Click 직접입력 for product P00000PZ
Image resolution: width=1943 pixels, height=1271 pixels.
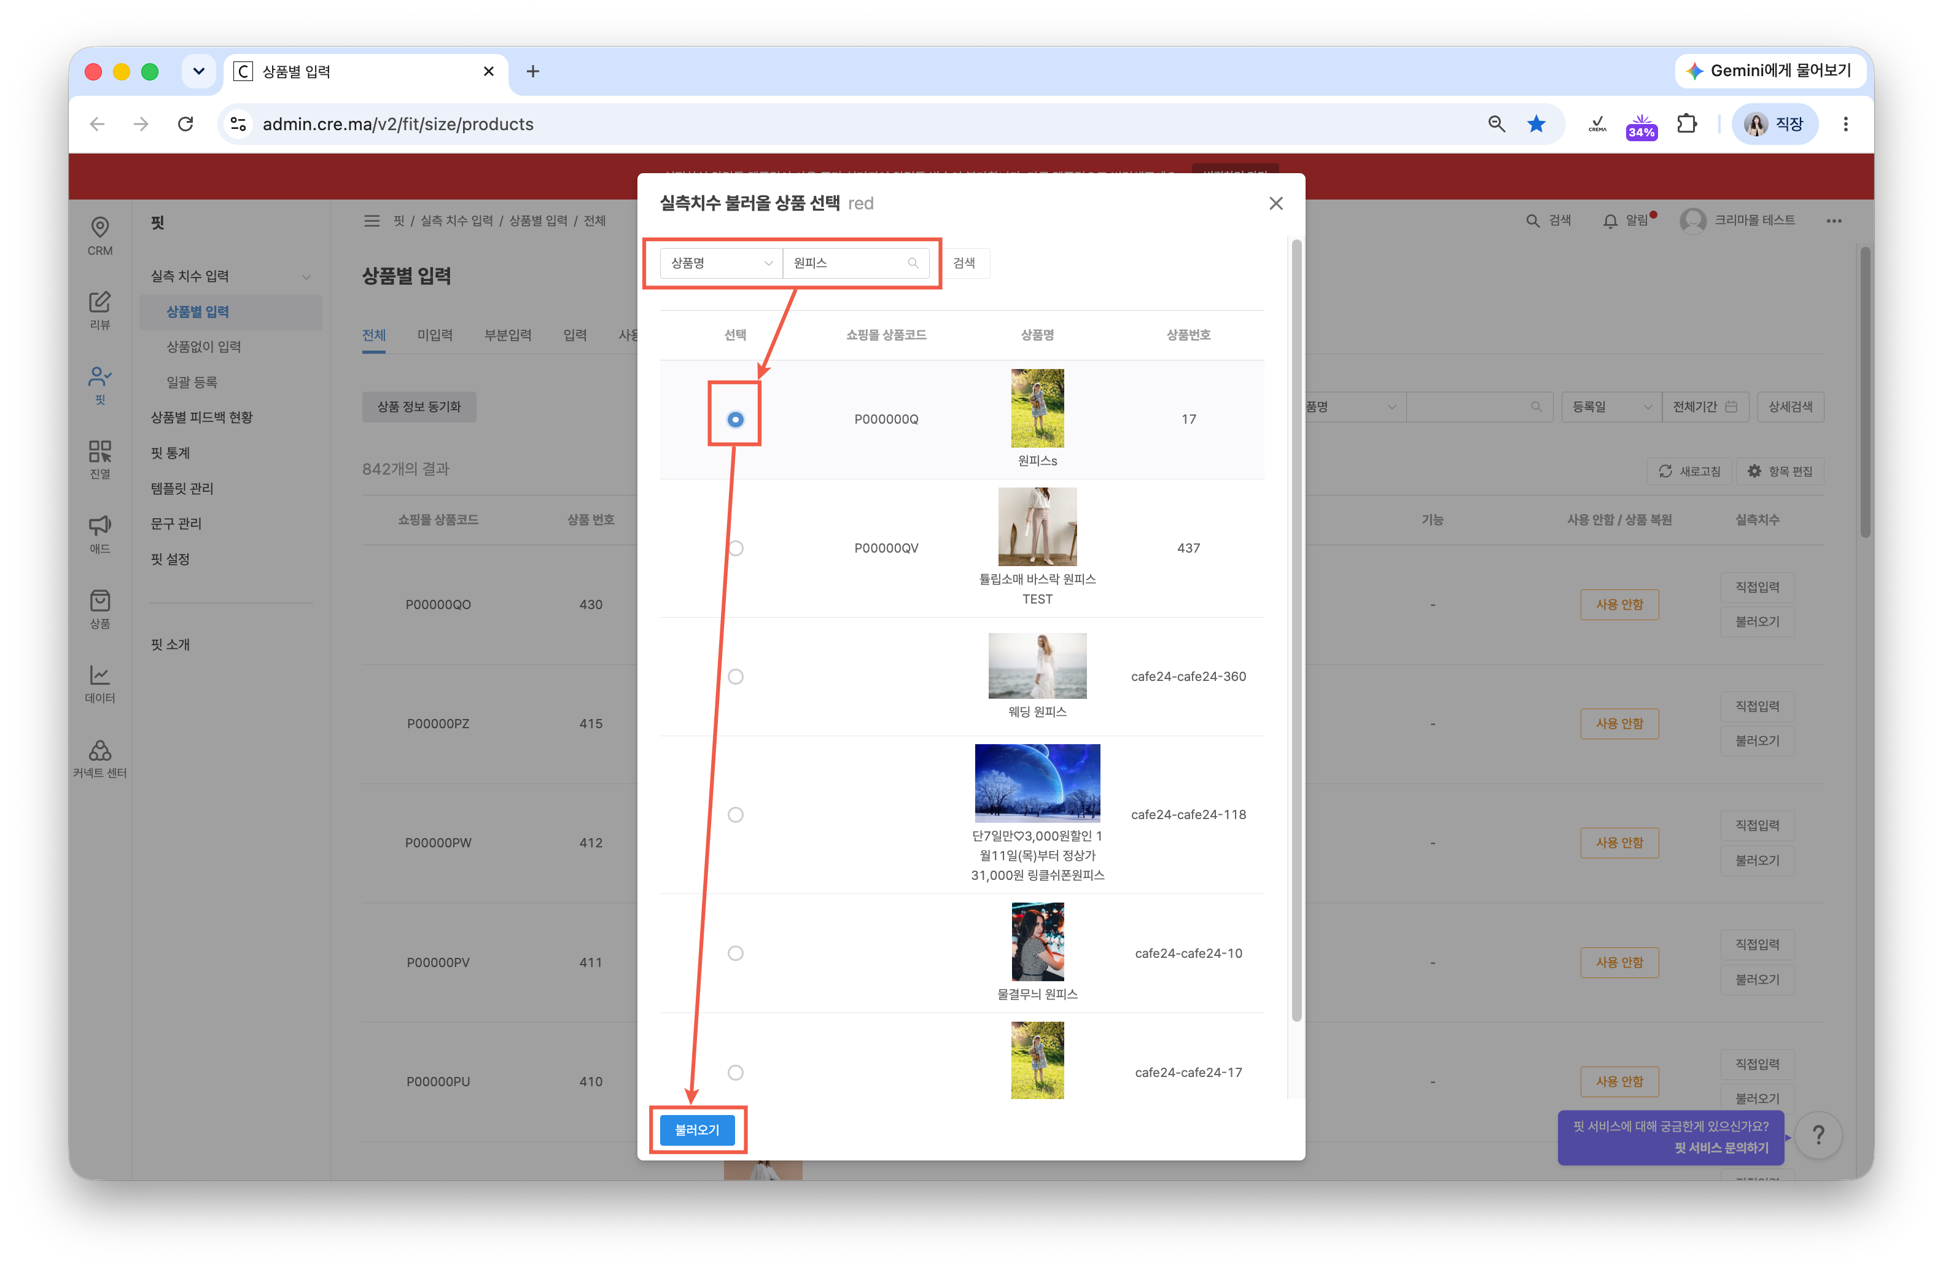(x=1757, y=706)
